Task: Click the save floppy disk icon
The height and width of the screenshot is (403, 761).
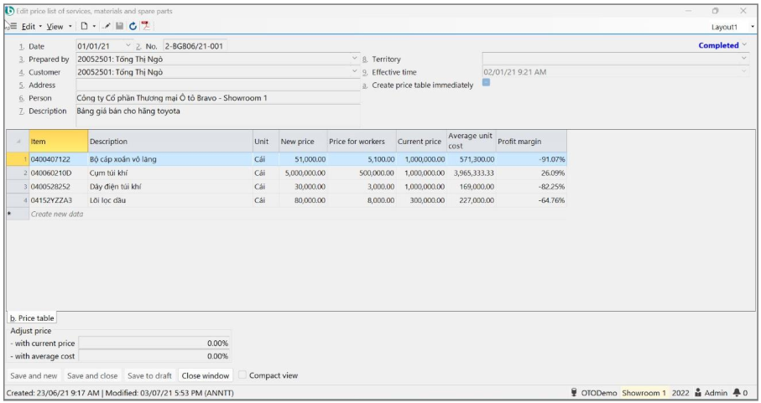Action: tap(120, 27)
